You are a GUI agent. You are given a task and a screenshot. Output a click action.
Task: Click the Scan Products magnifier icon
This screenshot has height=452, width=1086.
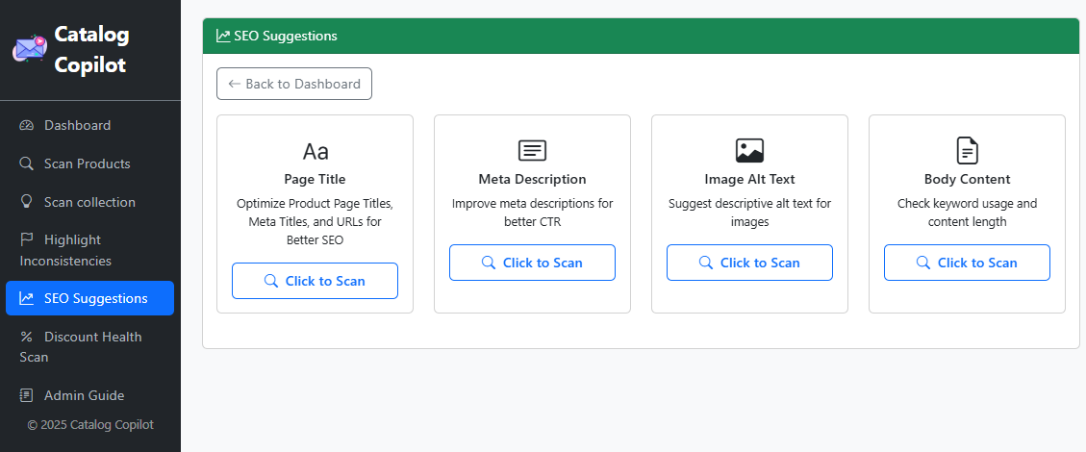[27, 163]
